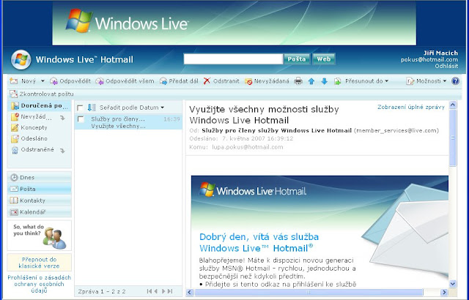
Task: Click the Nevyžádaná junk mail icon
Action: [x=248, y=81]
